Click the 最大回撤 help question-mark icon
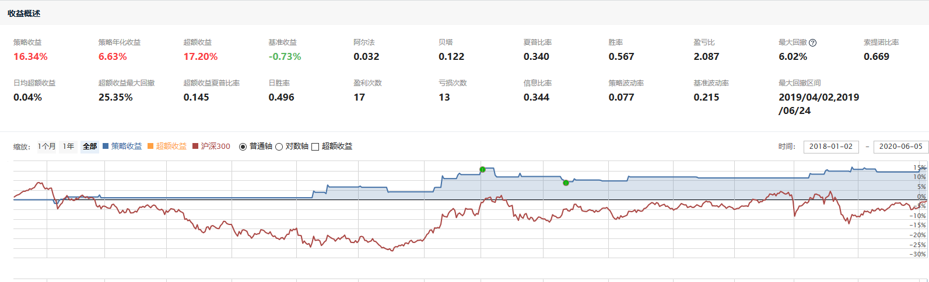Screen dimensions: 929x282 813,42
